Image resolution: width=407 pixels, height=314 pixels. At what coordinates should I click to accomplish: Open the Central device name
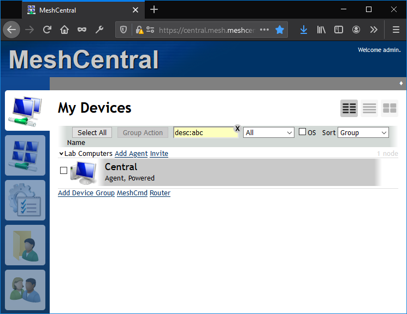pyautogui.click(x=121, y=167)
